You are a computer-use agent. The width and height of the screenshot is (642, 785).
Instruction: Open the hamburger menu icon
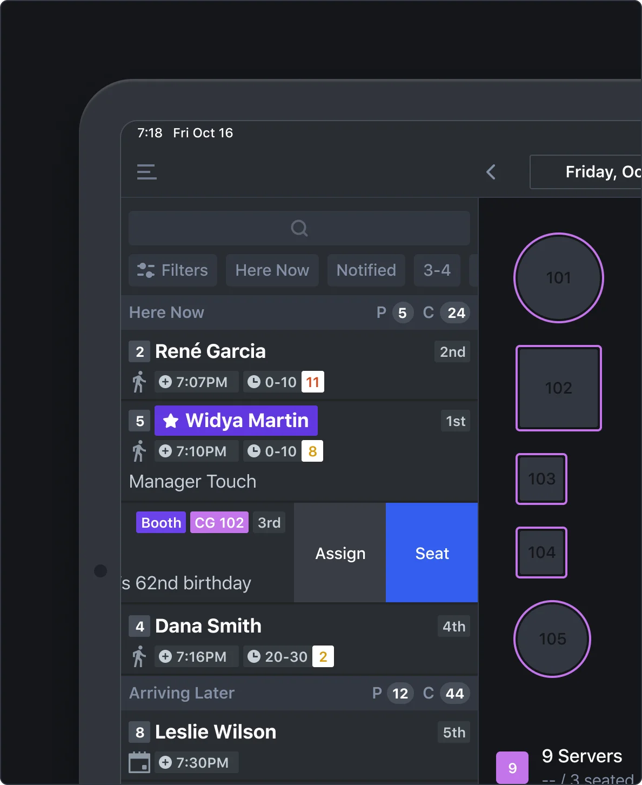click(x=146, y=172)
